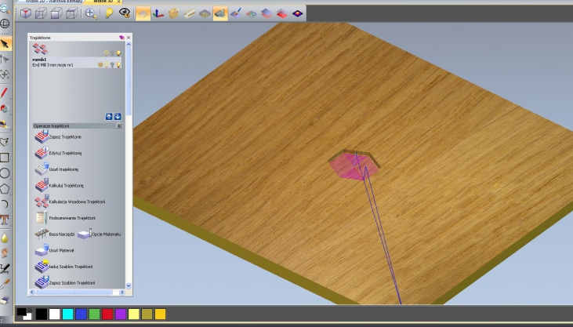Select the rectangle shape tool

tap(5, 158)
